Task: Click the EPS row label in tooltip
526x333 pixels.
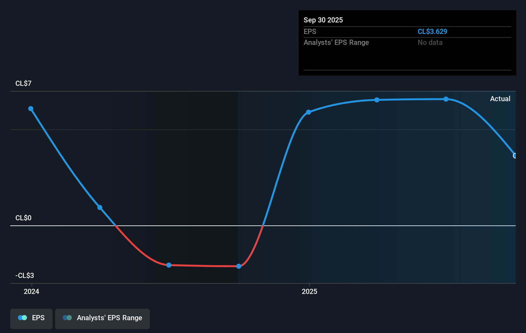Action: (x=310, y=32)
